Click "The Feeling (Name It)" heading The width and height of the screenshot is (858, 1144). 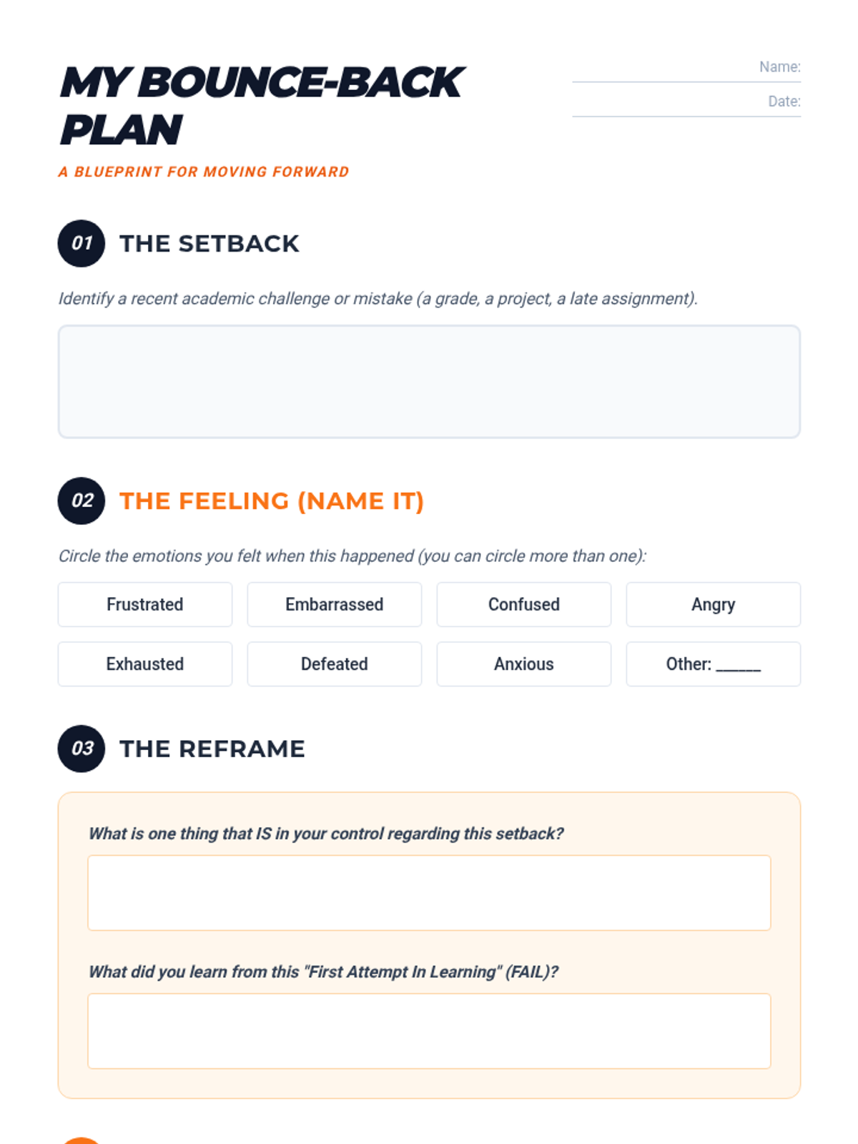[x=272, y=500]
